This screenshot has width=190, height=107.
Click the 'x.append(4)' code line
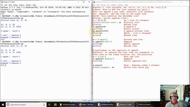tap(99, 27)
